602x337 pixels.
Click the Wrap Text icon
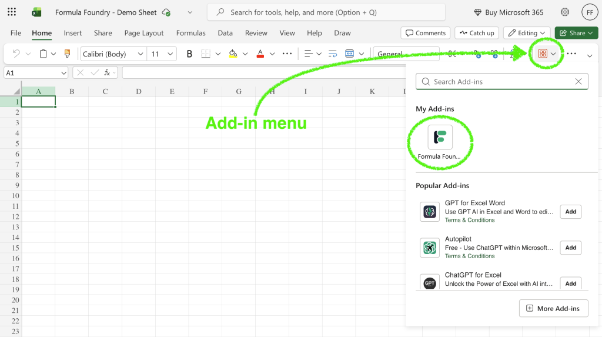click(x=332, y=54)
